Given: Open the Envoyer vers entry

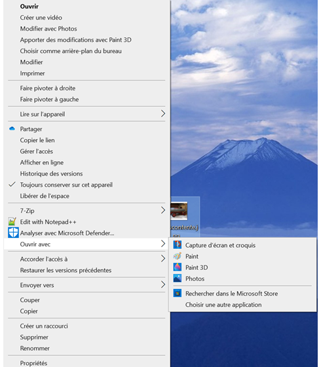Looking at the screenshot, I should [86, 285].
